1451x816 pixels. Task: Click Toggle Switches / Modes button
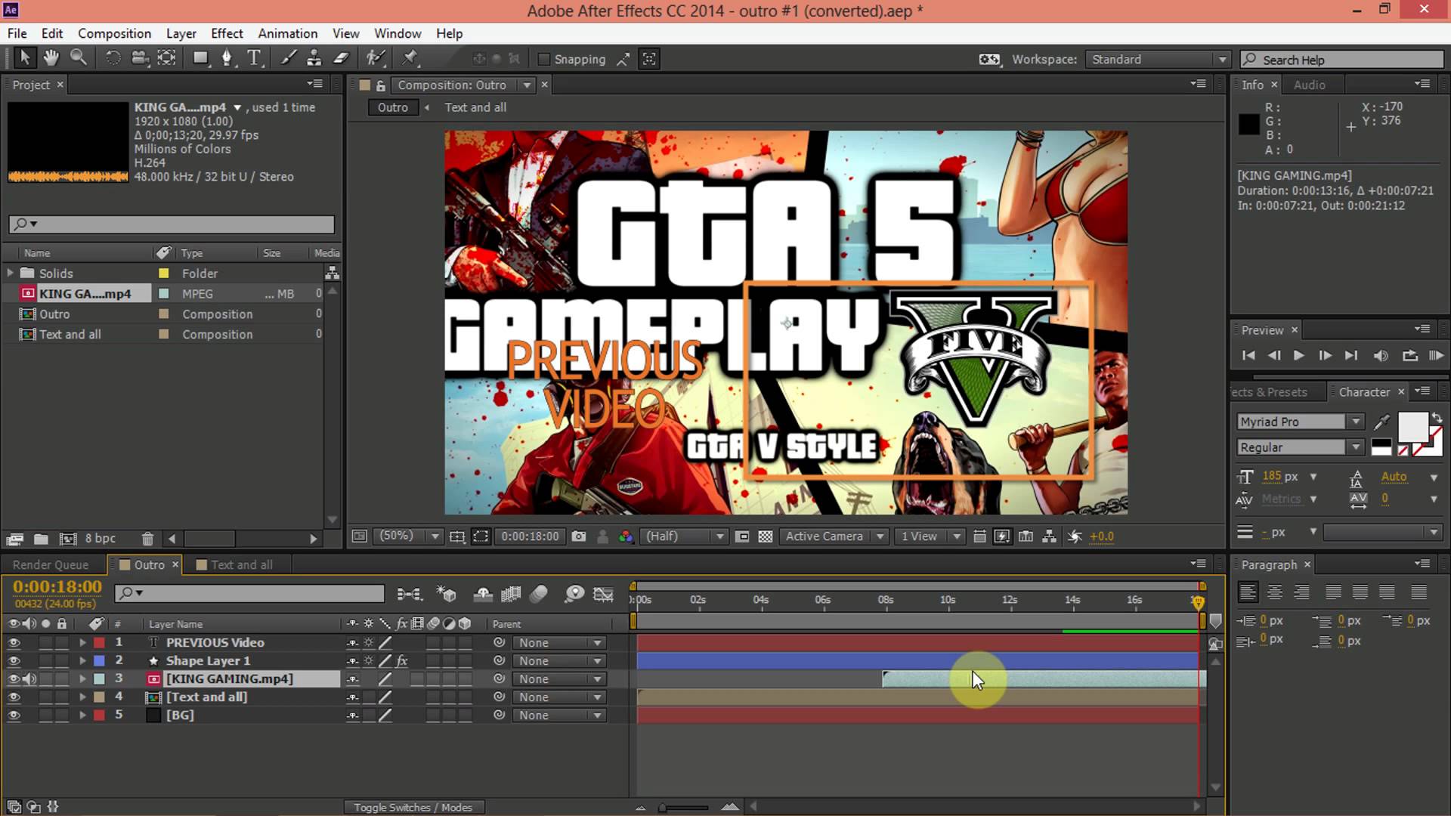[x=413, y=808]
